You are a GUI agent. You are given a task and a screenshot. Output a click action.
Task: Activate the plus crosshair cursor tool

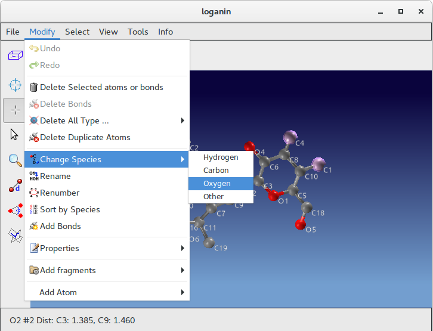16,110
